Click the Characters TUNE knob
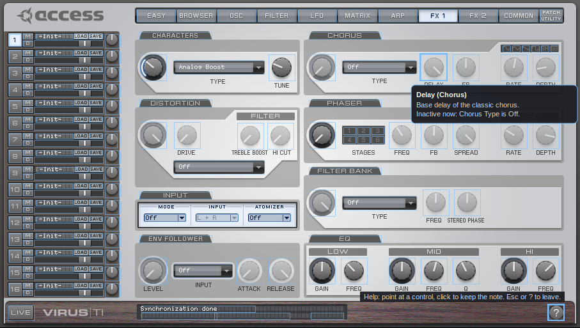 point(281,68)
